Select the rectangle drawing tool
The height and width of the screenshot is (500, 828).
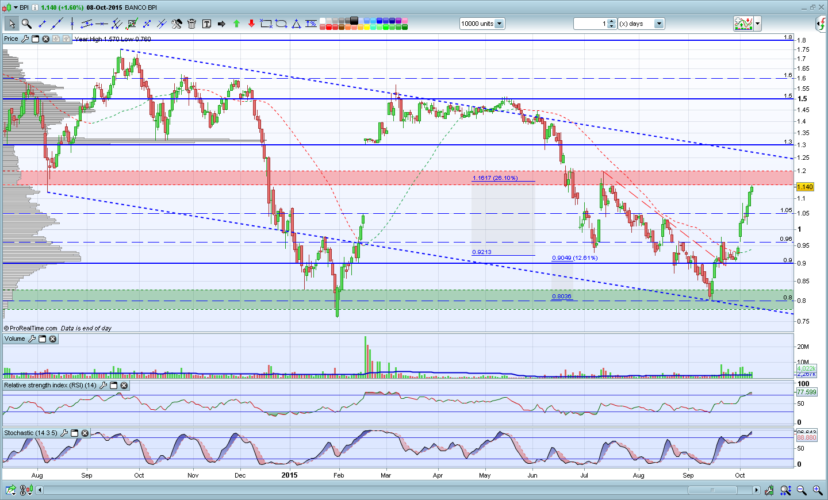266,24
